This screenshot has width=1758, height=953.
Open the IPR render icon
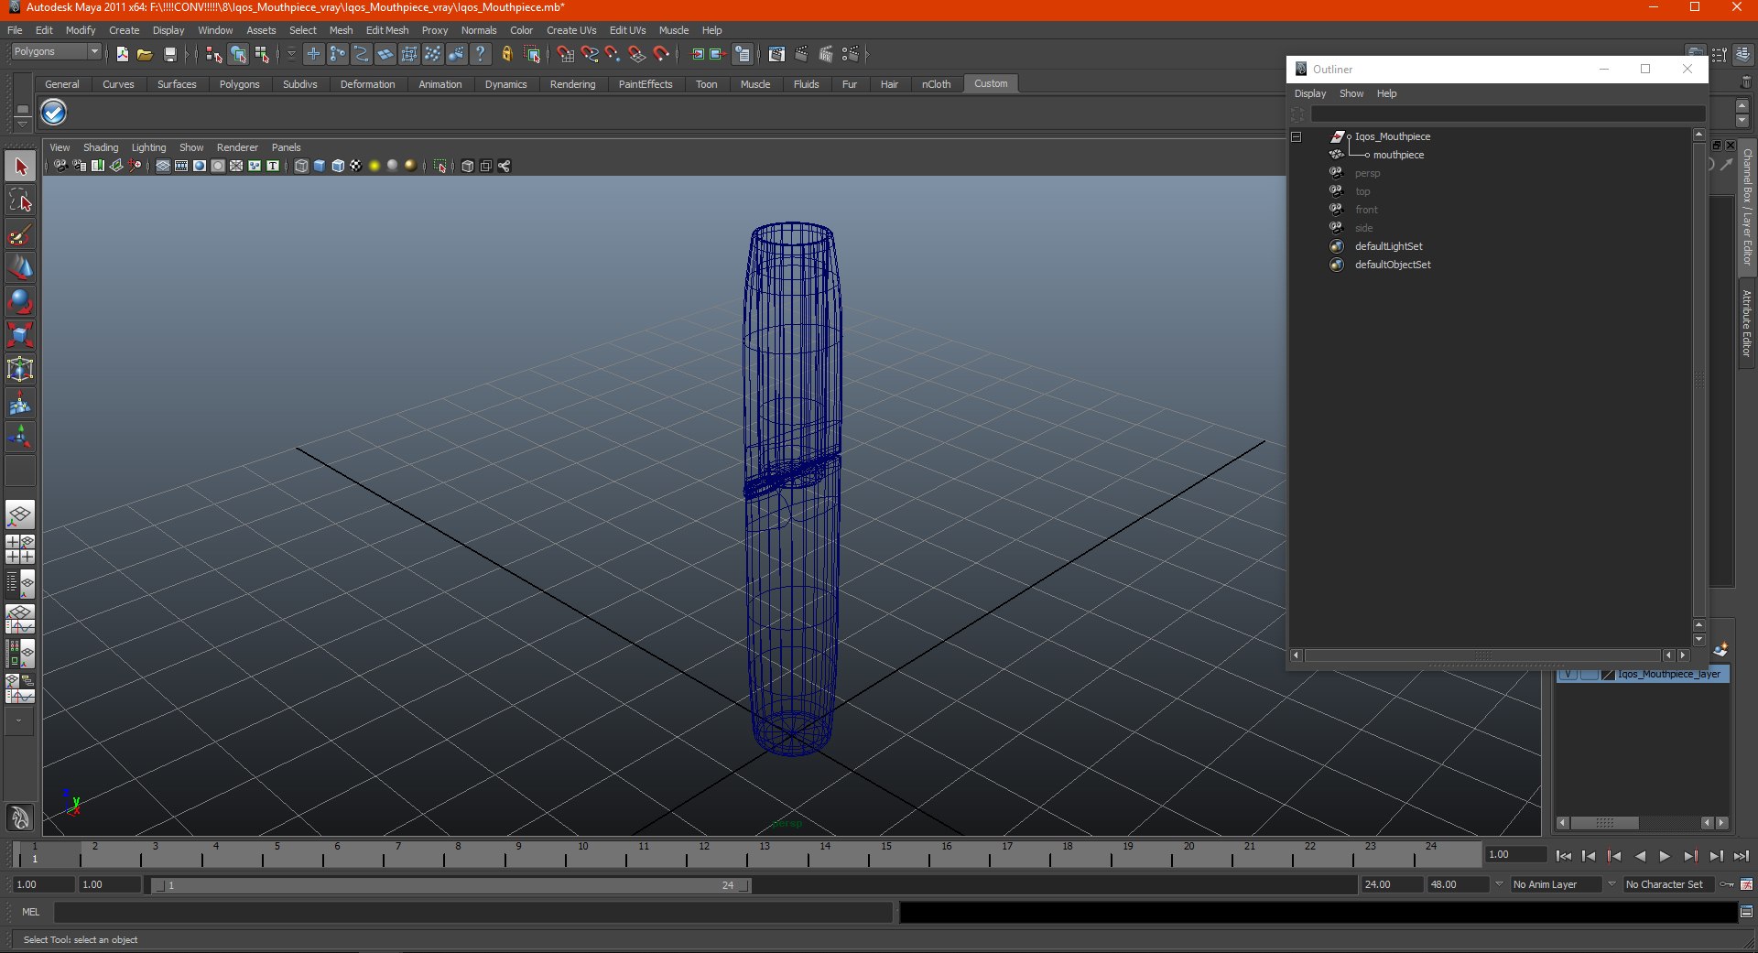(826, 55)
